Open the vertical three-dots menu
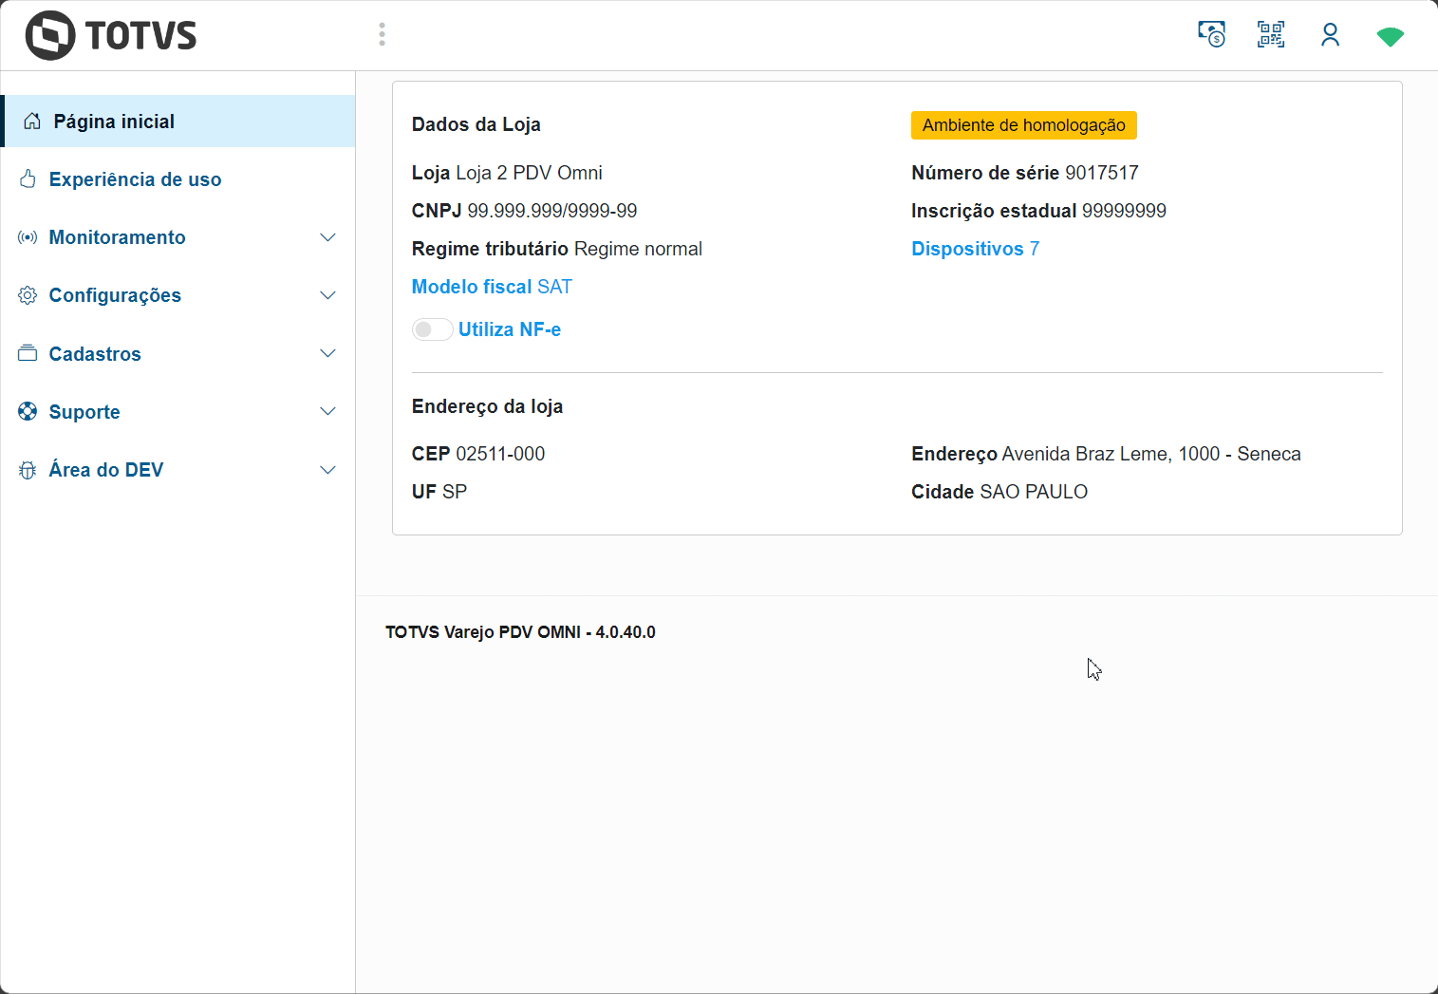Screen dimensions: 1438x994 382,35
